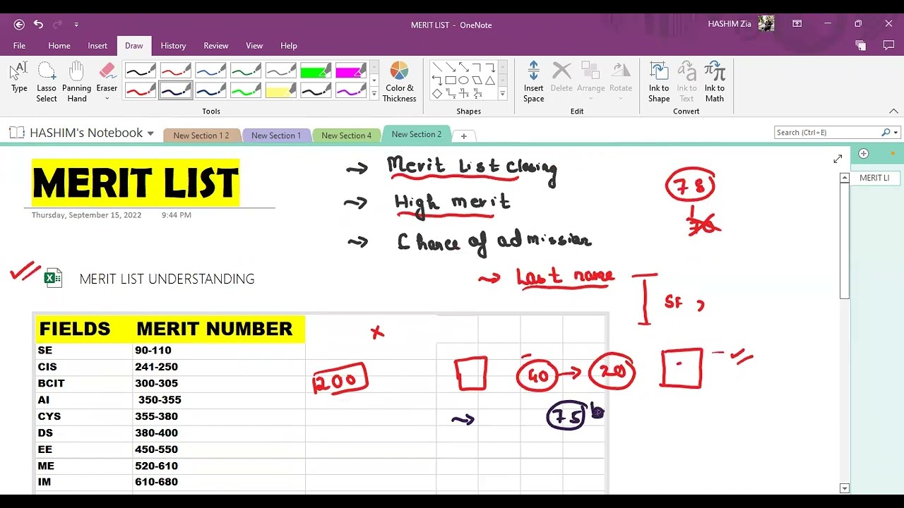The height and width of the screenshot is (508, 904).
Task: Add a new page in the page list
Action: pos(863,154)
